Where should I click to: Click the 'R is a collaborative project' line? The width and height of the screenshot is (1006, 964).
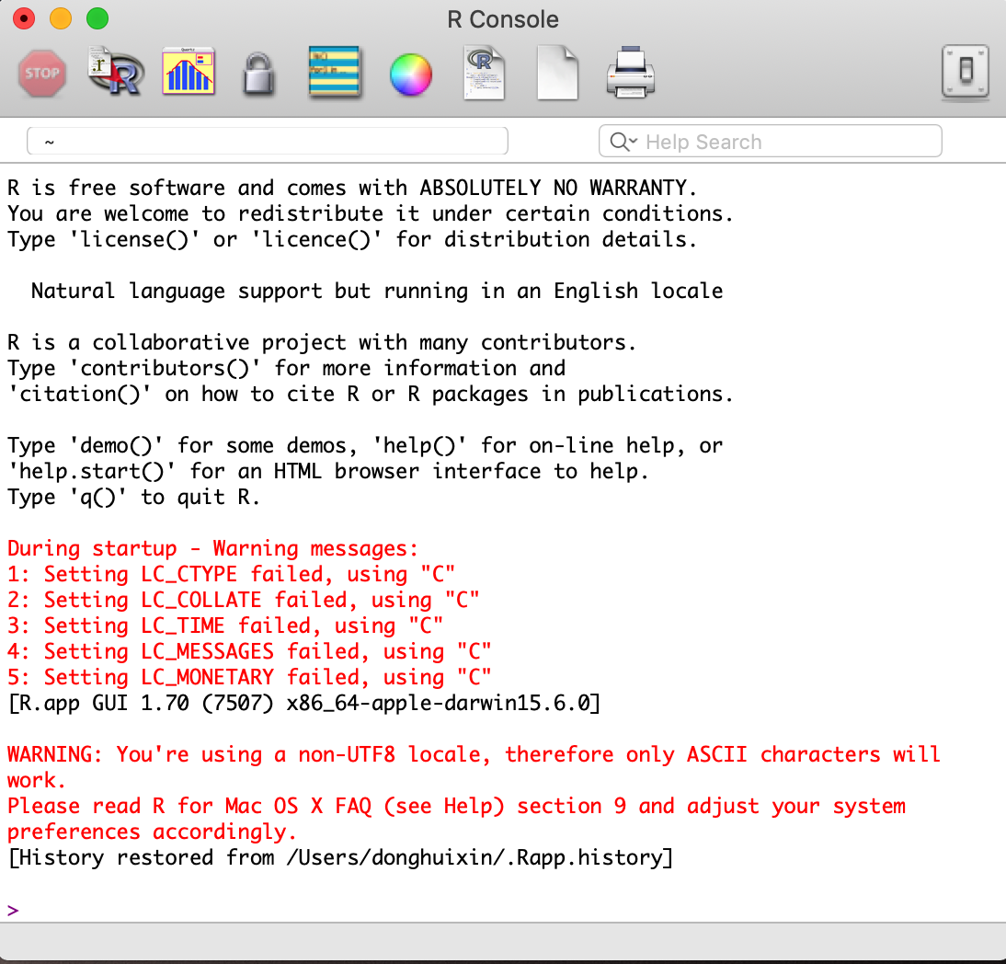(x=322, y=343)
